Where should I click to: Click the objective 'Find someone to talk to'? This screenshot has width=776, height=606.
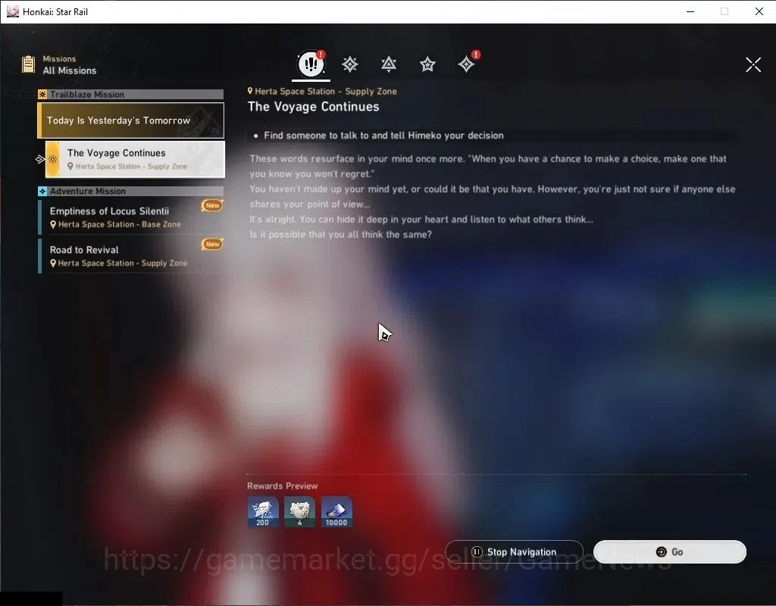click(x=383, y=136)
